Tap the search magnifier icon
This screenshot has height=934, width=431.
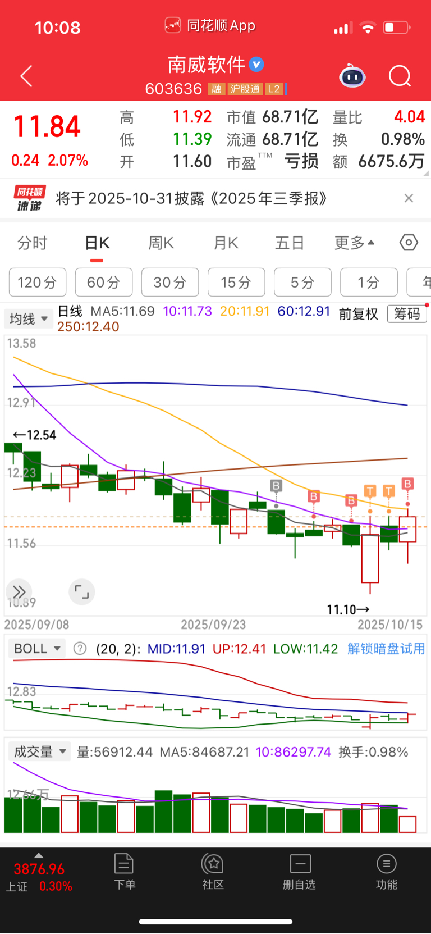[400, 76]
